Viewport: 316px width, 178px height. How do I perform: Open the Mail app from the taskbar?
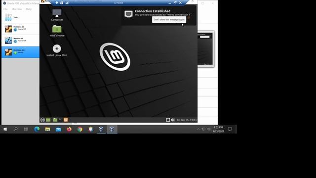point(58,129)
